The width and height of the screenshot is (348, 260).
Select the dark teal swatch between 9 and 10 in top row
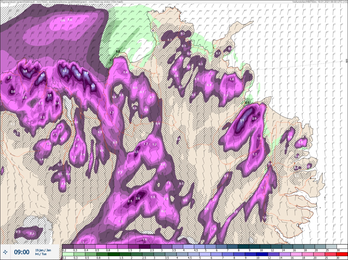(x=254, y=246)
